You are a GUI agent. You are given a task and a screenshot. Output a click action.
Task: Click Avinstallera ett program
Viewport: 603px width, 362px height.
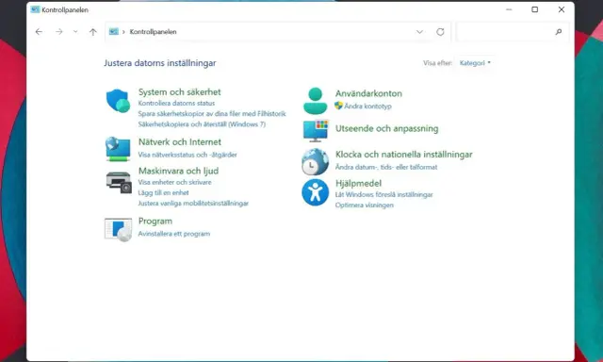[x=174, y=234]
